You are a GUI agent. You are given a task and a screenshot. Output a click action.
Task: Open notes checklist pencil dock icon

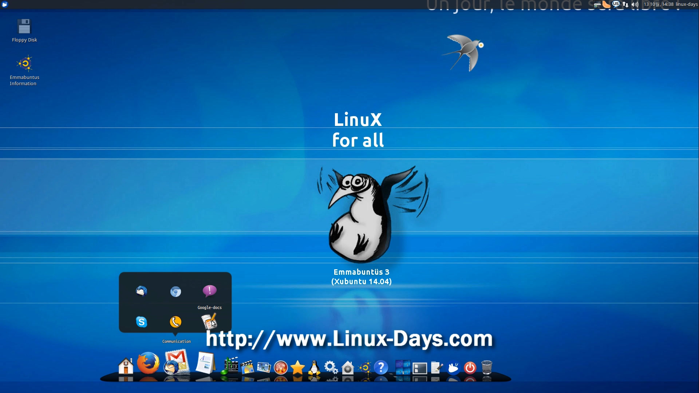click(437, 368)
